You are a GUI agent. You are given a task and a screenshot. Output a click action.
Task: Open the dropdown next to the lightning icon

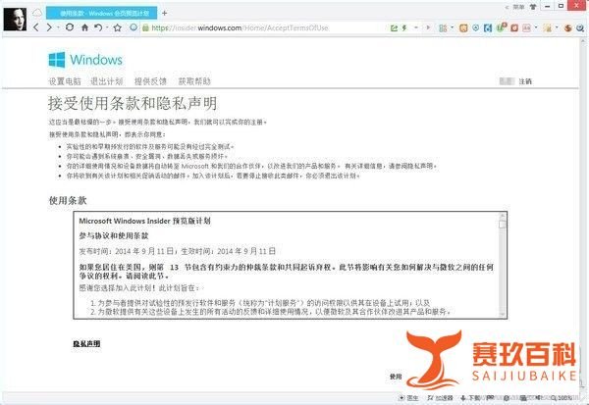pyautogui.click(x=416, y=27)
